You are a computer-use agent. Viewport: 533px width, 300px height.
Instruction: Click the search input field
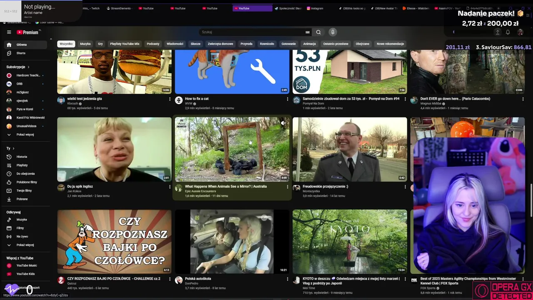point(252,32)
